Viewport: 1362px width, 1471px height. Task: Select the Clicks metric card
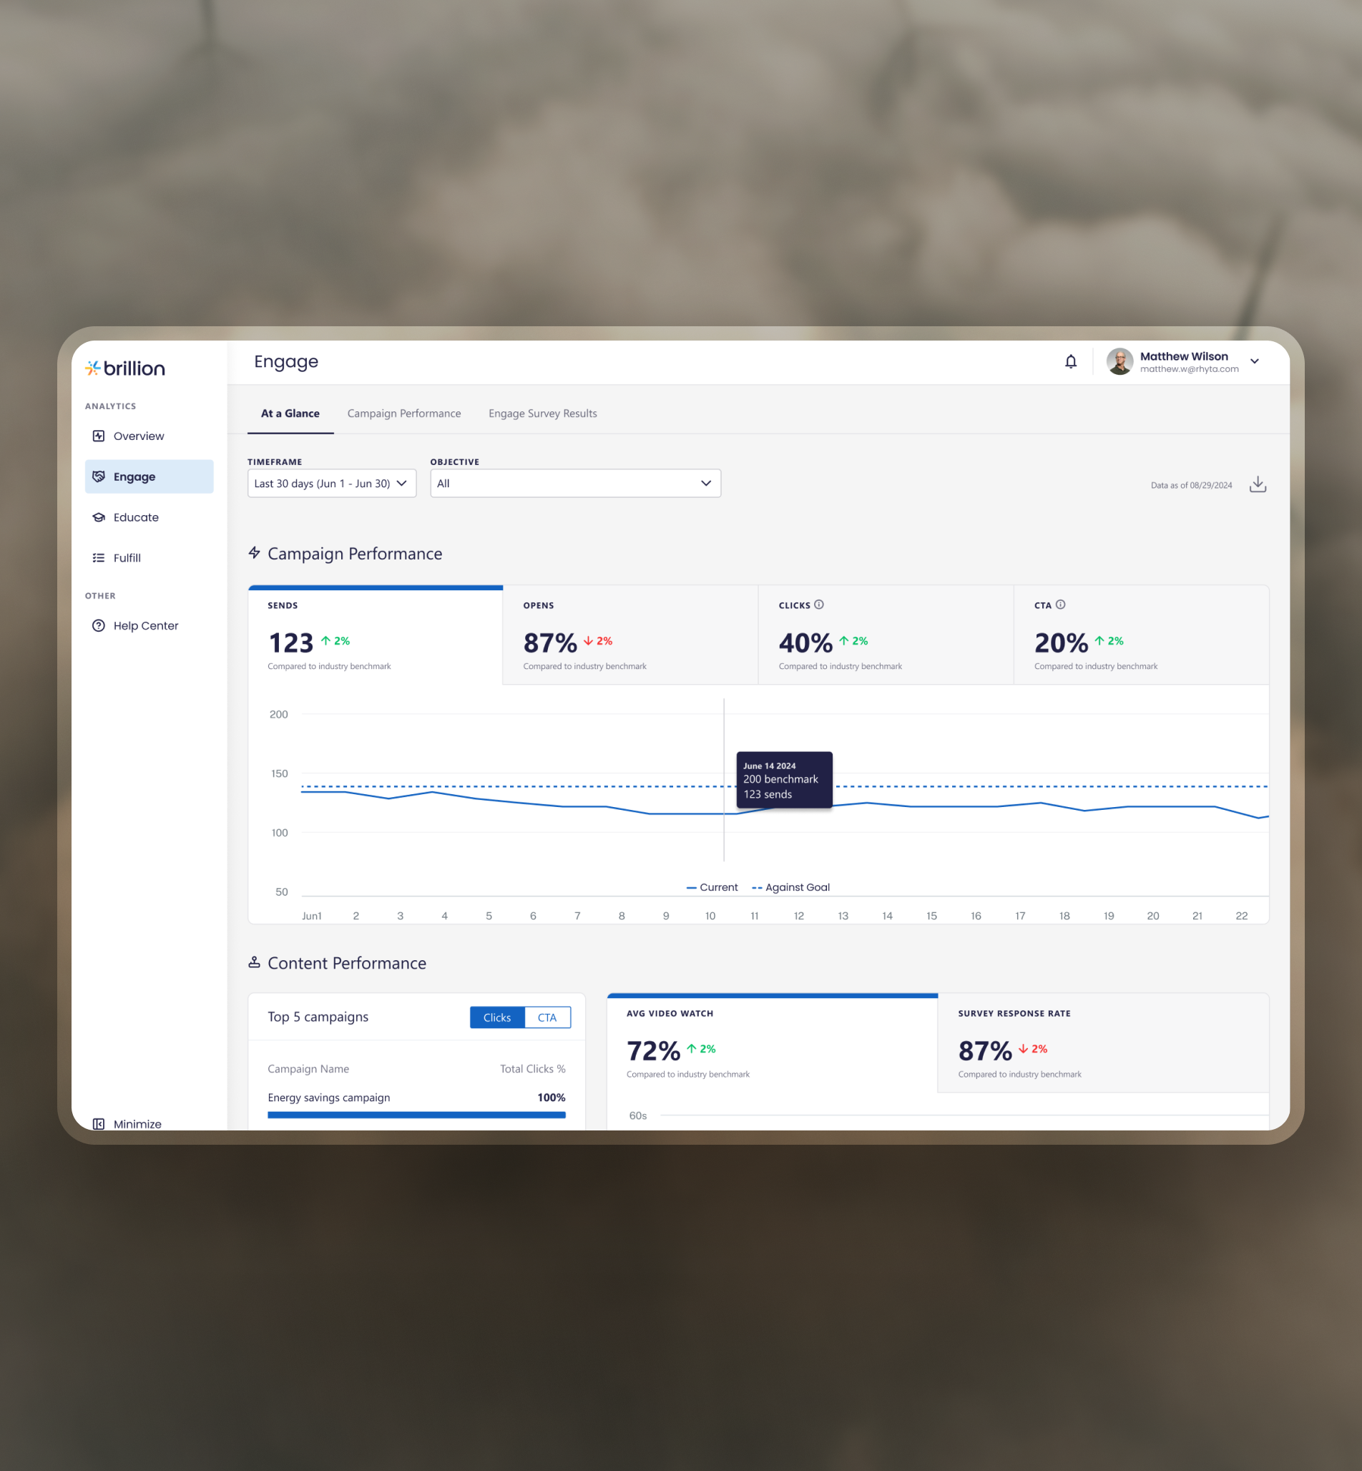tap(886, 635)
